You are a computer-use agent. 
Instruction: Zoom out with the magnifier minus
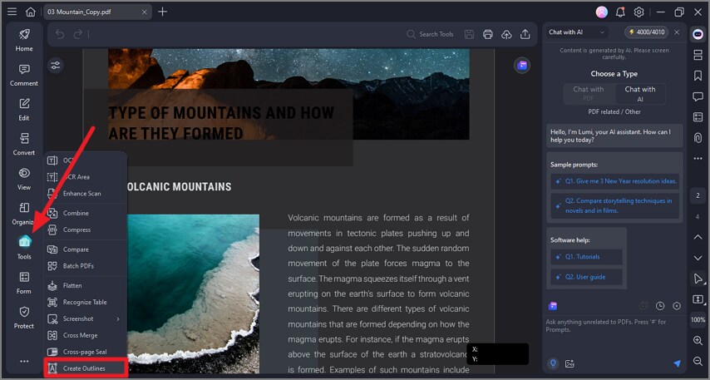click(x=698, y=361)
